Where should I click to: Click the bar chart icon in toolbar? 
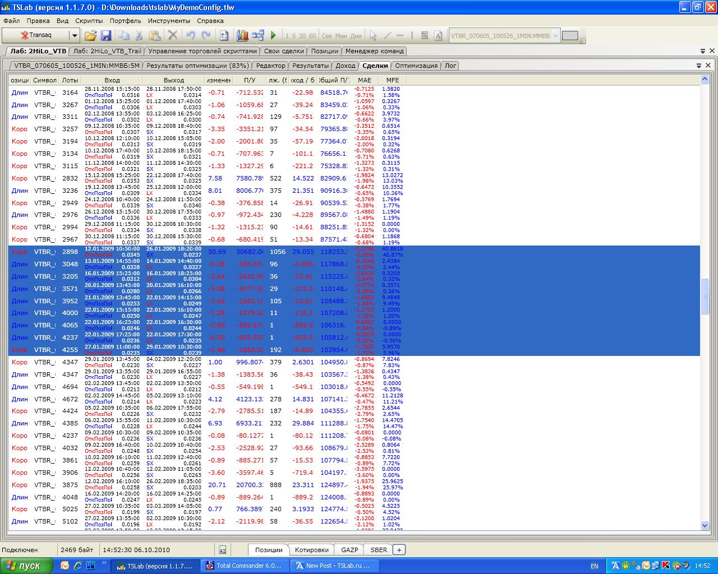coord(242,35)
